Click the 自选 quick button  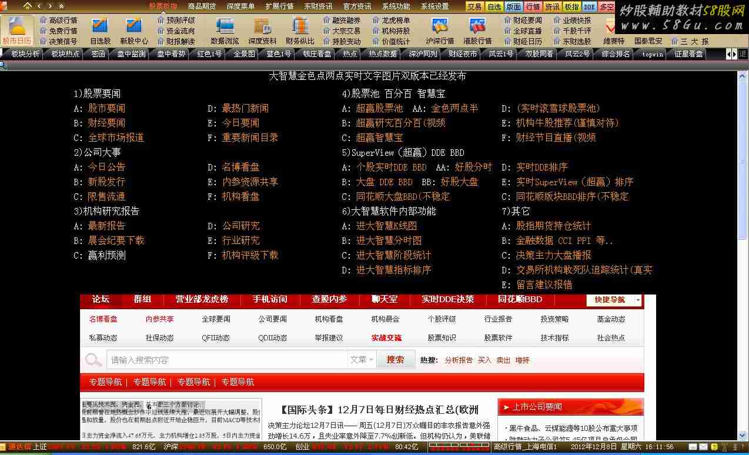(494, 6)
